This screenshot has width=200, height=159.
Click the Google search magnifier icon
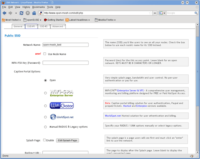point(196,13)
